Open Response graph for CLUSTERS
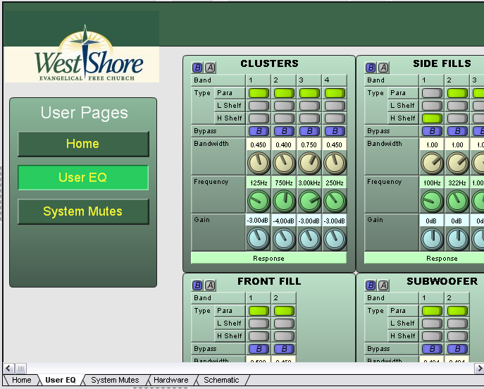Viewport: 484px width, 389px height. pos(268,258)
